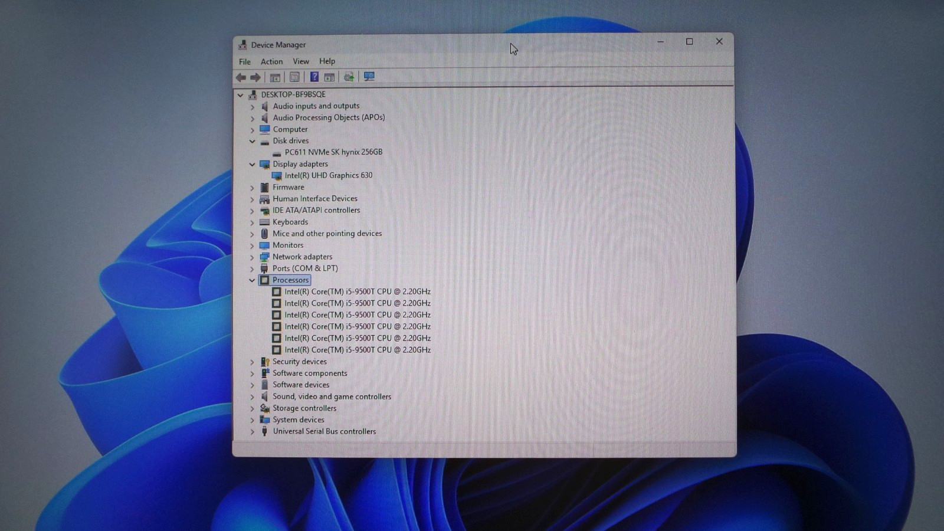
Task: Select the 'Processors' category label
Action: click(x=290, y=280)
